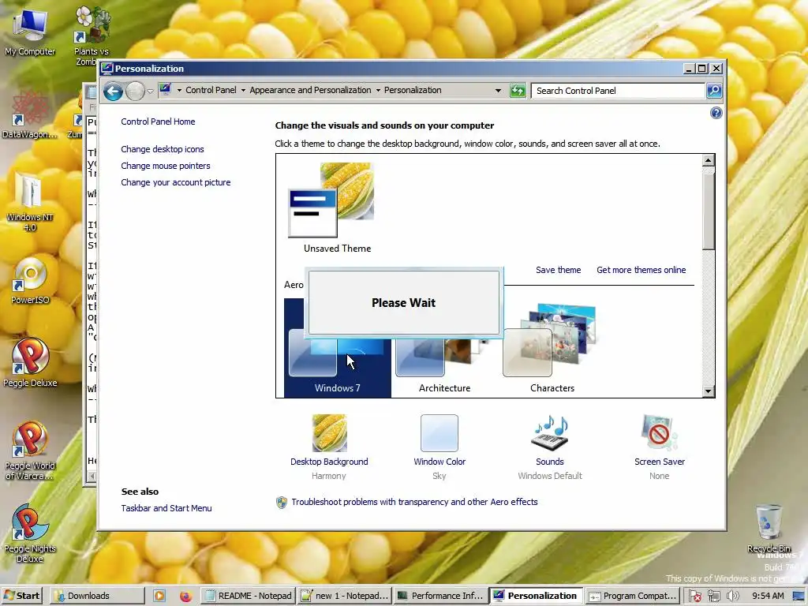Viewport: 808px width, 606px height.
Task: Open Peggle Deluxe desktop icon
Action: [x=30, y=363]
